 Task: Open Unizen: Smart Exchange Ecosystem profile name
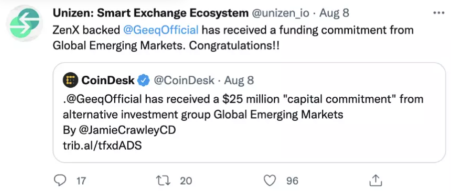pos(151,13)
